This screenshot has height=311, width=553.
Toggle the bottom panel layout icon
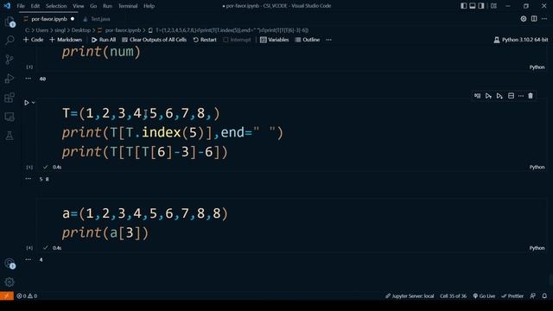click(x=473, y=6)
